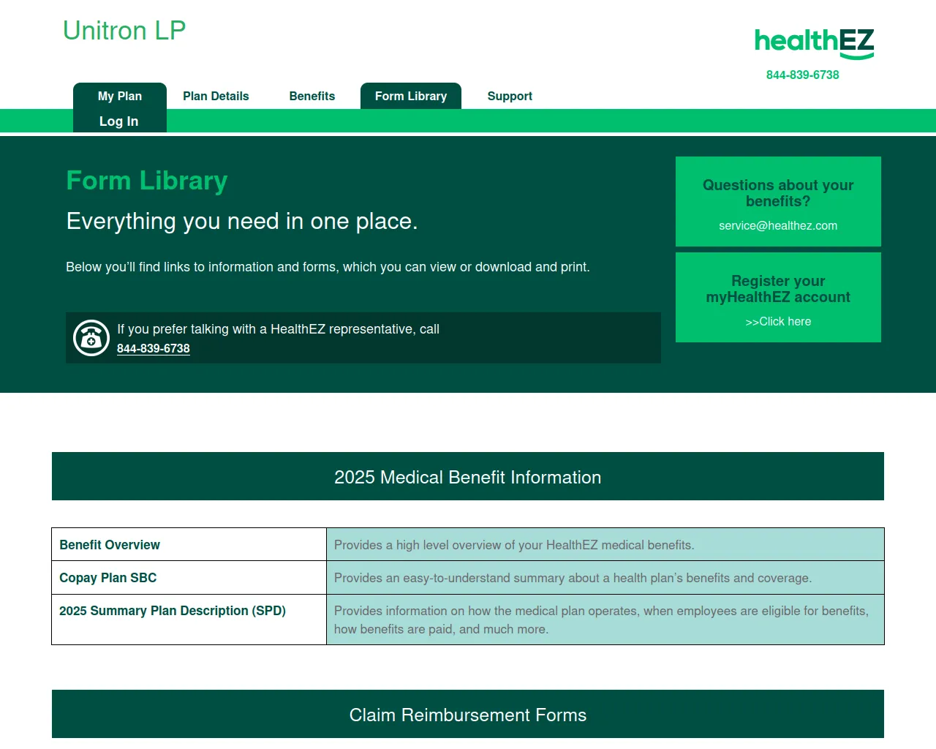
Task: Go to the Plan Details tab
Action: click(216, 96)
